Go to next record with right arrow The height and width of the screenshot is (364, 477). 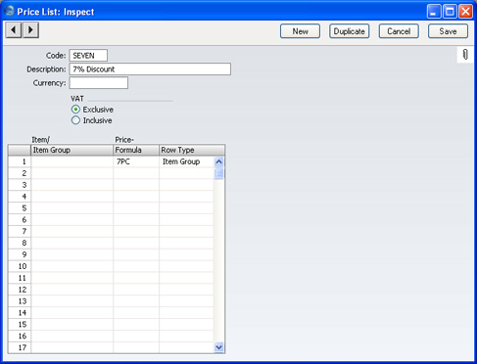click(30, 30)
